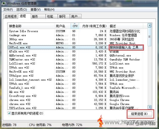Viewport: 159px width, 129px height.
Task: Select WmiPrvSE.exe run by NETWO... user
Action: 75,43
